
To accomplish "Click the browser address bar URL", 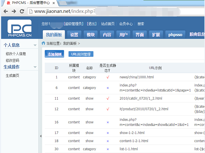I will pos(64,11).
